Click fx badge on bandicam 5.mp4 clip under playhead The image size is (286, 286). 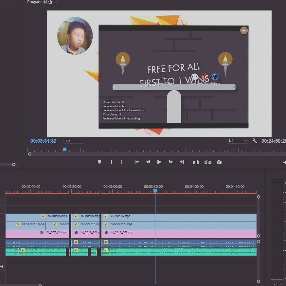[x=106, y=224]
